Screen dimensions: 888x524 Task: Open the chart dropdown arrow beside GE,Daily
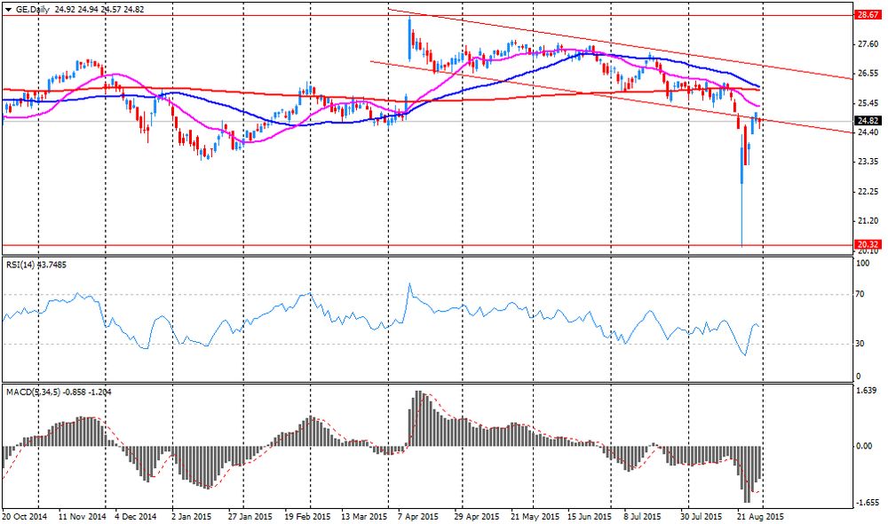click(8, 10)
